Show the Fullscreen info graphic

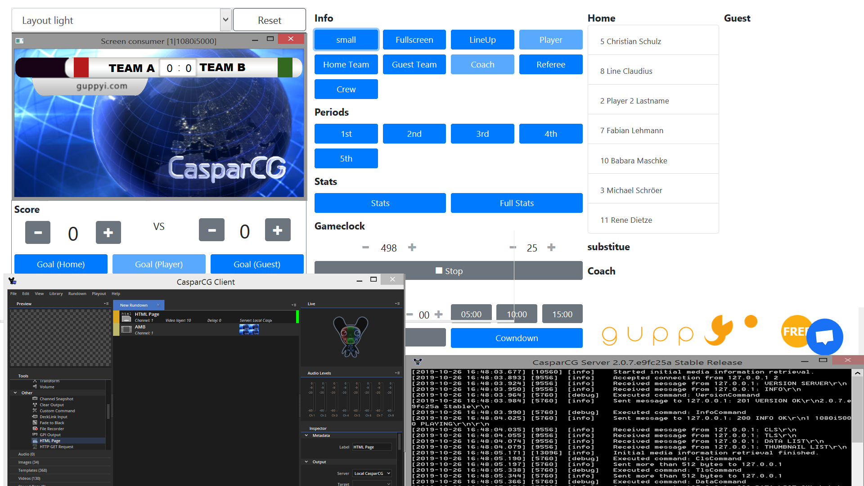click(414, 40)
